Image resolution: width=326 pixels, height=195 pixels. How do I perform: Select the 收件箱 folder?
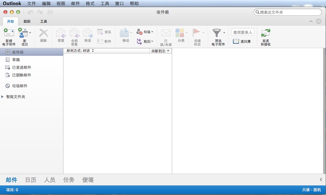pos(32,52)
